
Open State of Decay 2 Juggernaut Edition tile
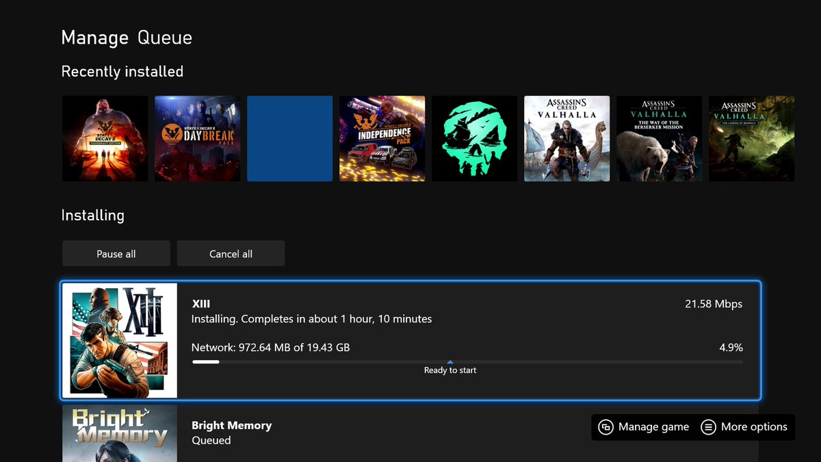coord(105,138)
